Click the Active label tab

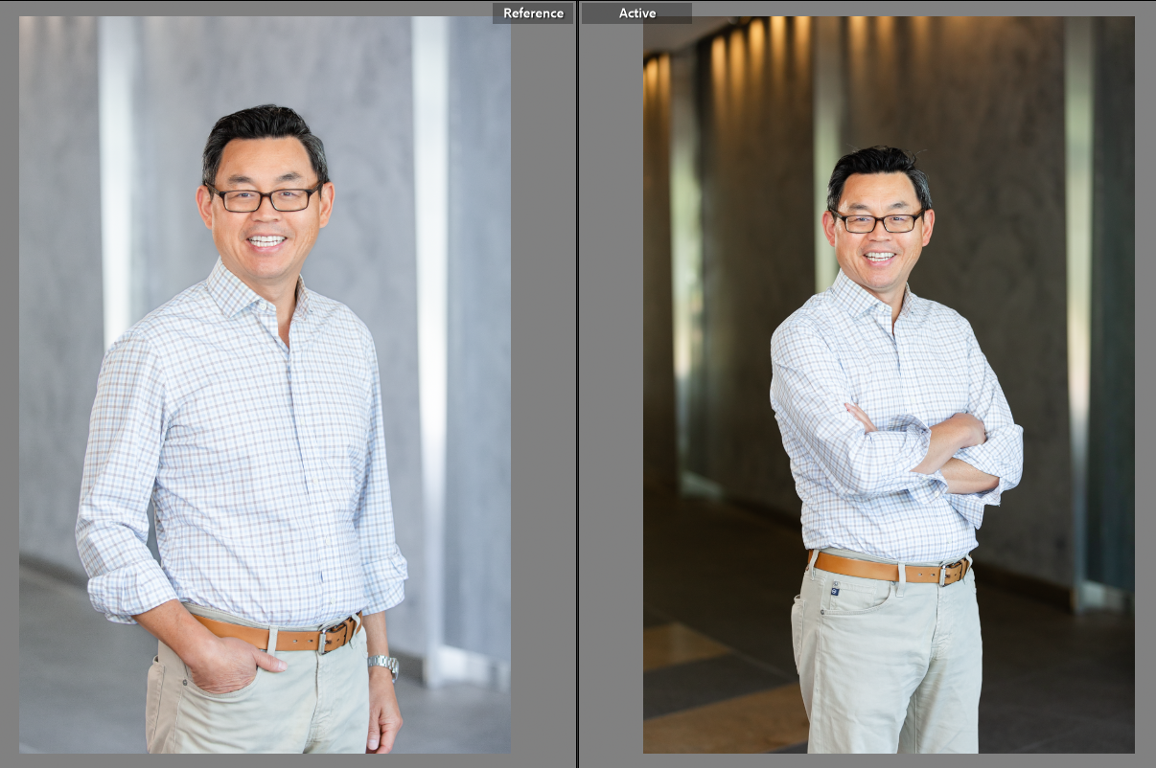(x=636, y=13)
